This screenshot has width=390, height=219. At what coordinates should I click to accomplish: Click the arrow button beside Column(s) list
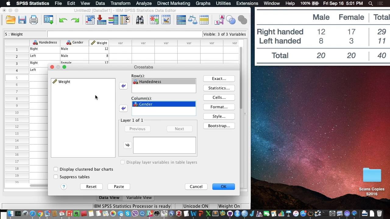tap(123, 108)
